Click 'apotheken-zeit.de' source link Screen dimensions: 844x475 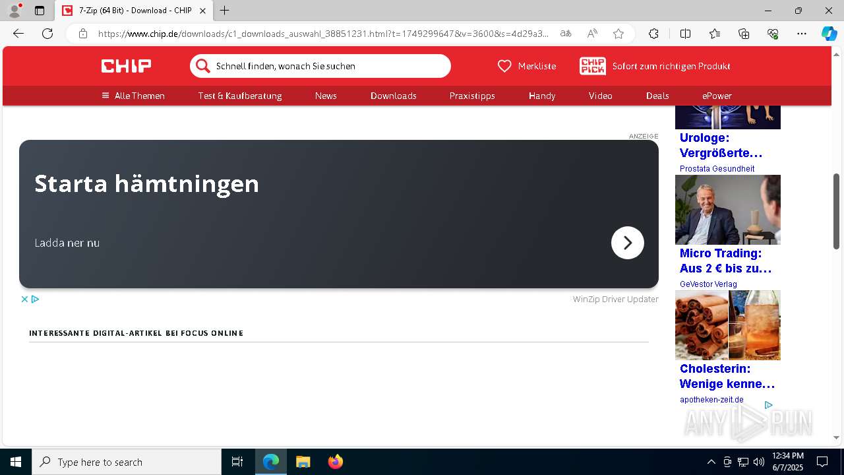[711, 400]
